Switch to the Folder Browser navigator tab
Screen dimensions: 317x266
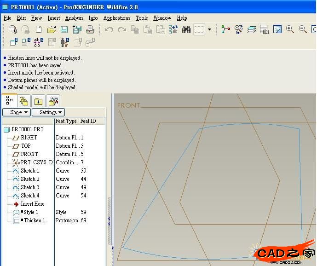click(x=24, y=100)
